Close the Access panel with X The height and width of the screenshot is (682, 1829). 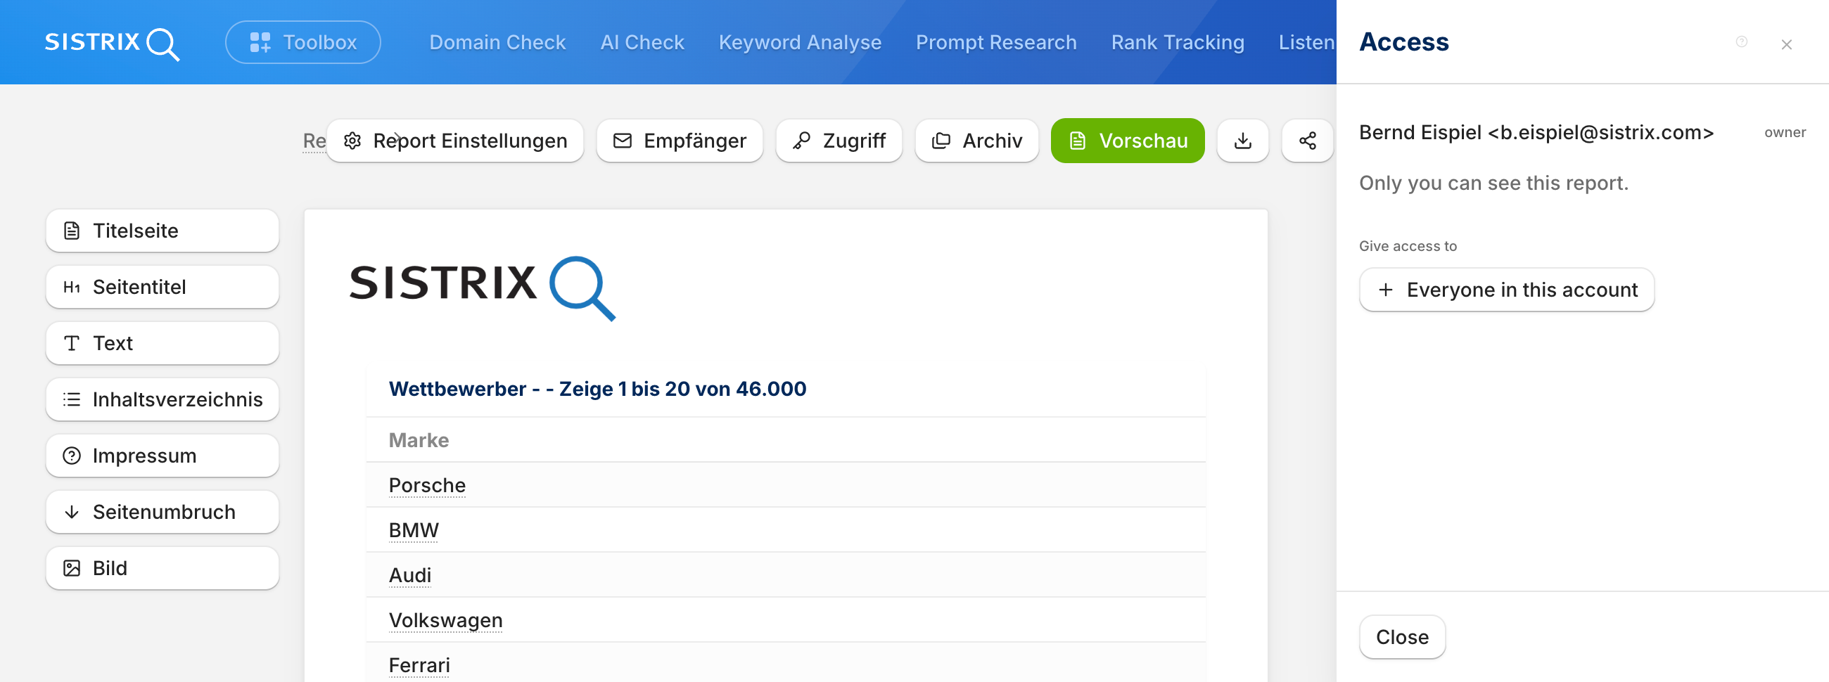(1786, 45)
